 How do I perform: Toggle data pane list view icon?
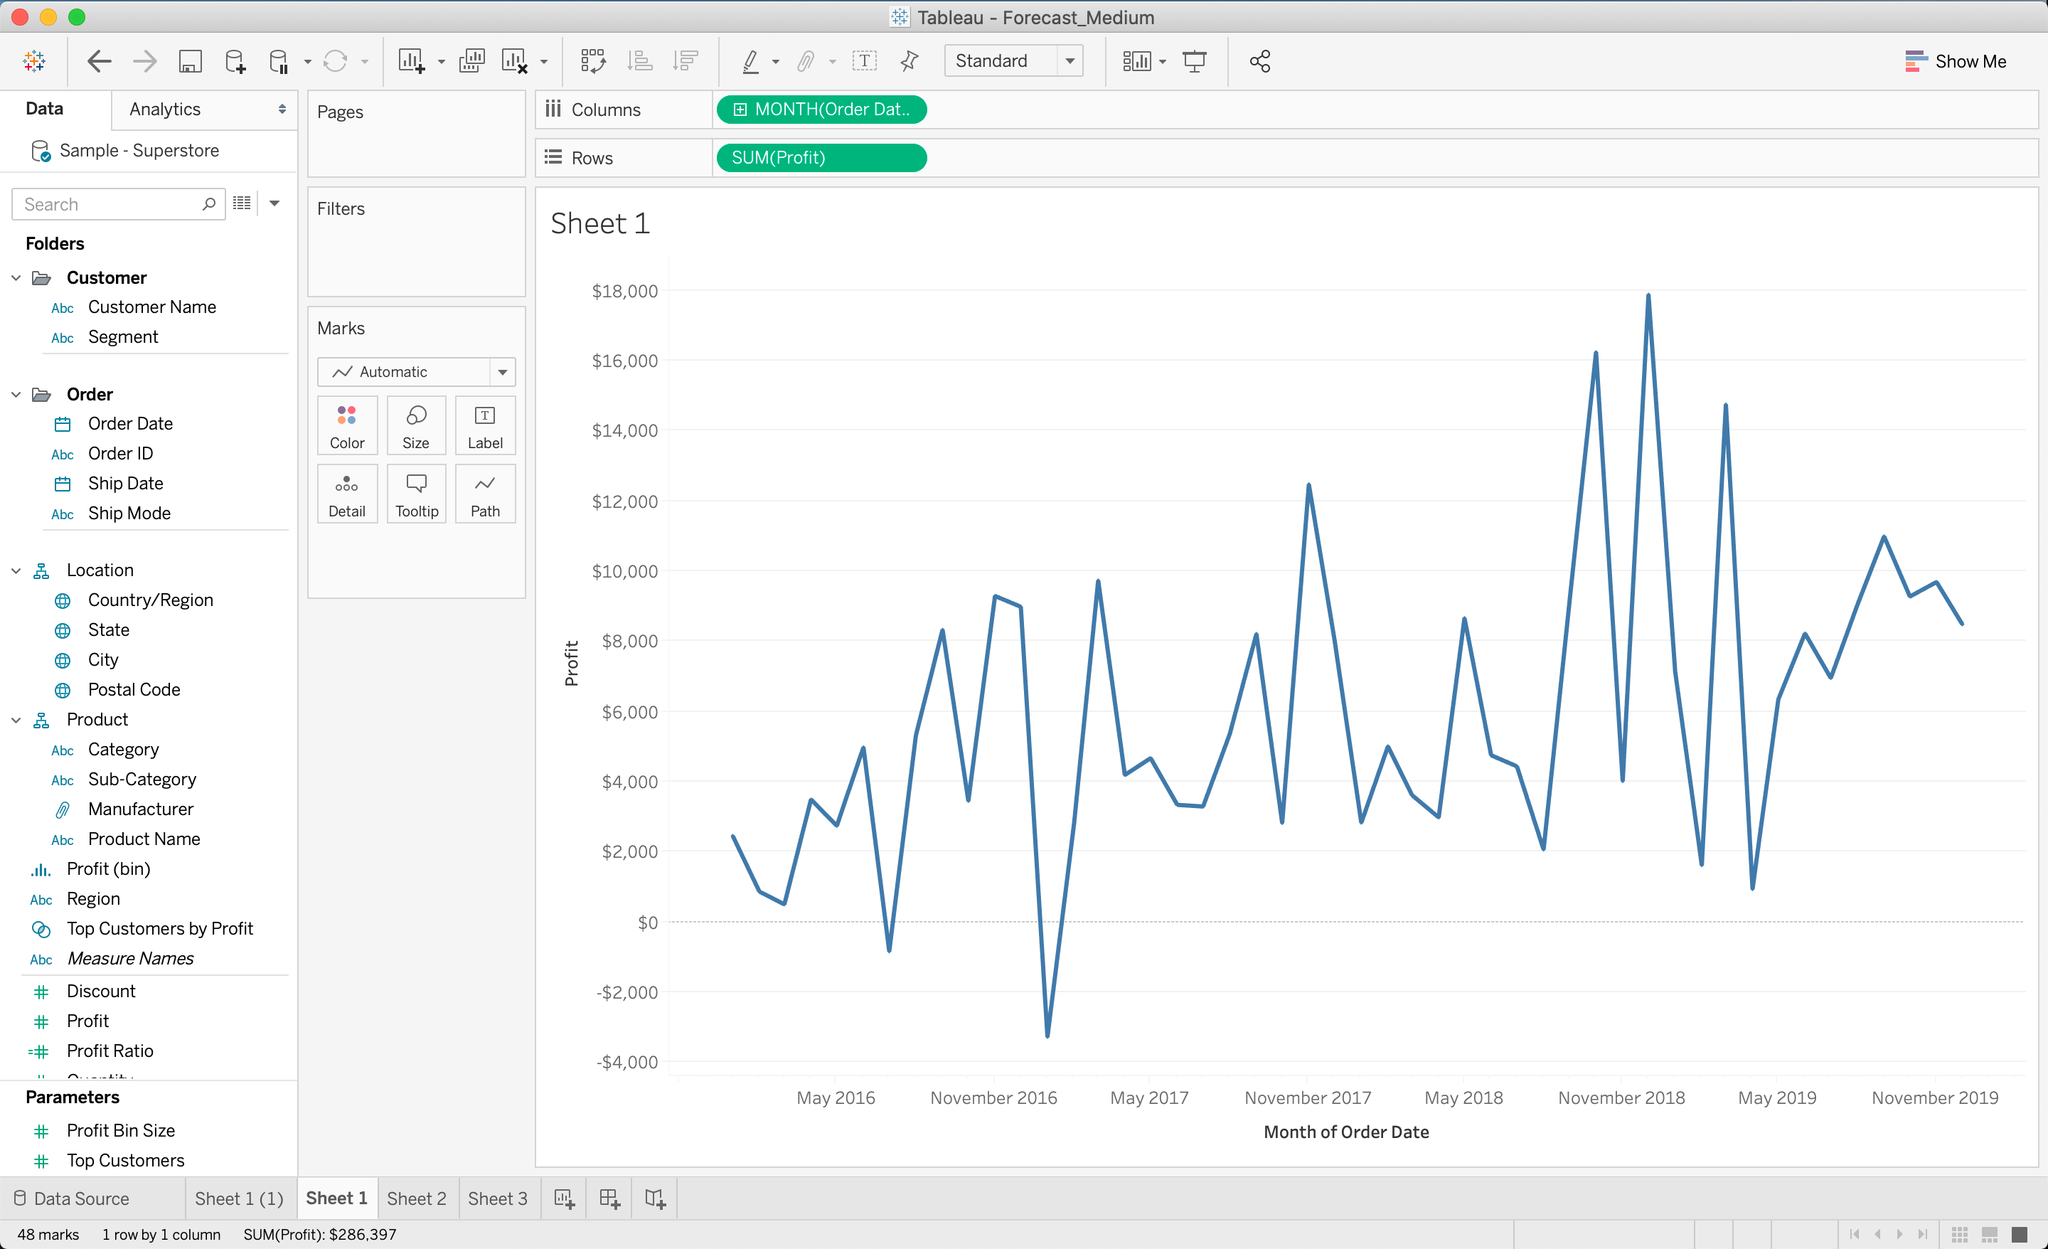click(242, 203)
